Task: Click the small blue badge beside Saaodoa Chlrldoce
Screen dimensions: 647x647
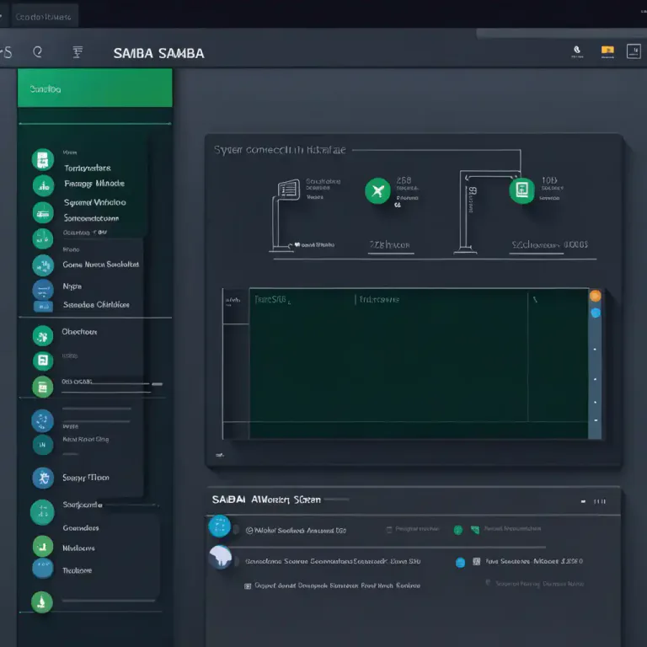Action: [x=43, y=306]
